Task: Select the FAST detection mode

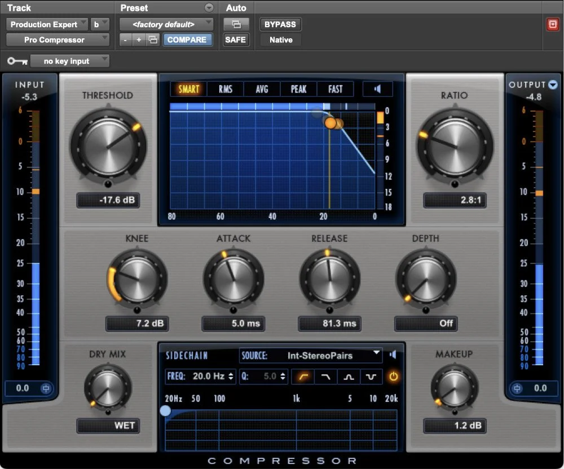Action: [335, 89]
